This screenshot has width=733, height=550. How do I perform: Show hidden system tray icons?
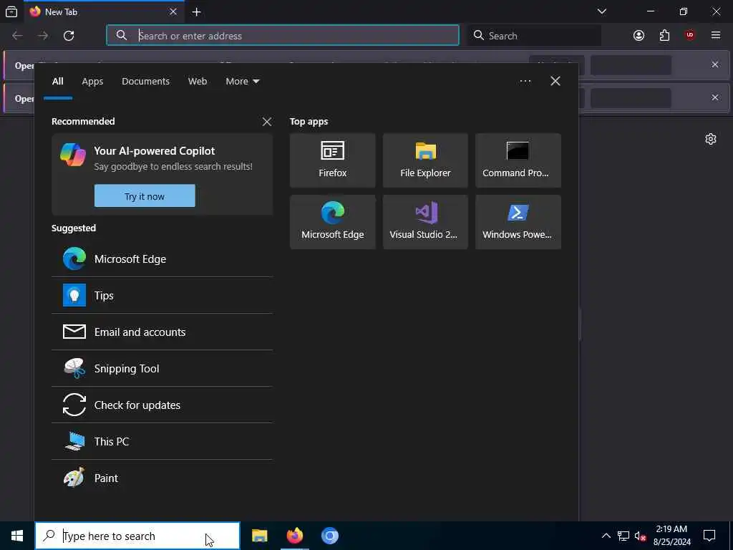coord(606,536)
